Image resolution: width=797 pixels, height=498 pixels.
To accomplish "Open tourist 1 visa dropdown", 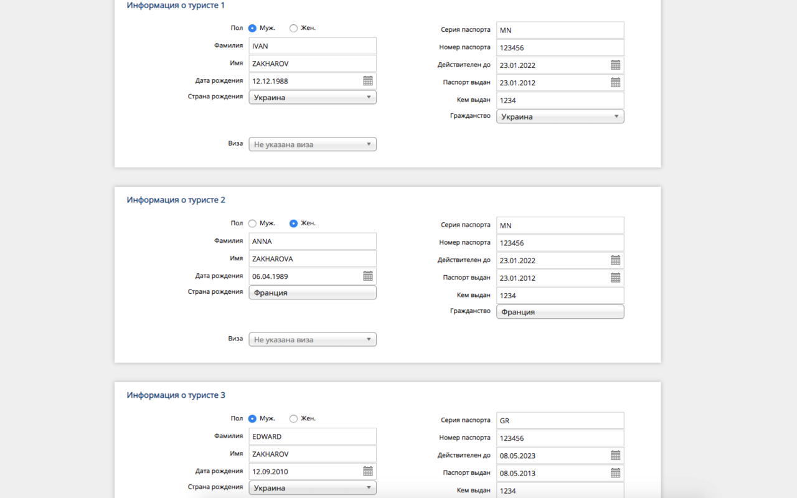I will 313,144.
